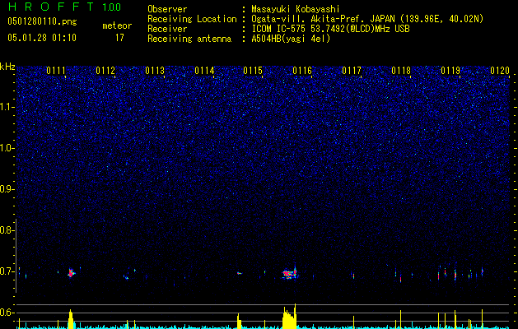Screen dimensions: 518x329
Task: Click the 0.6 kHz frequency label
Action: click(x=7, y=313)
